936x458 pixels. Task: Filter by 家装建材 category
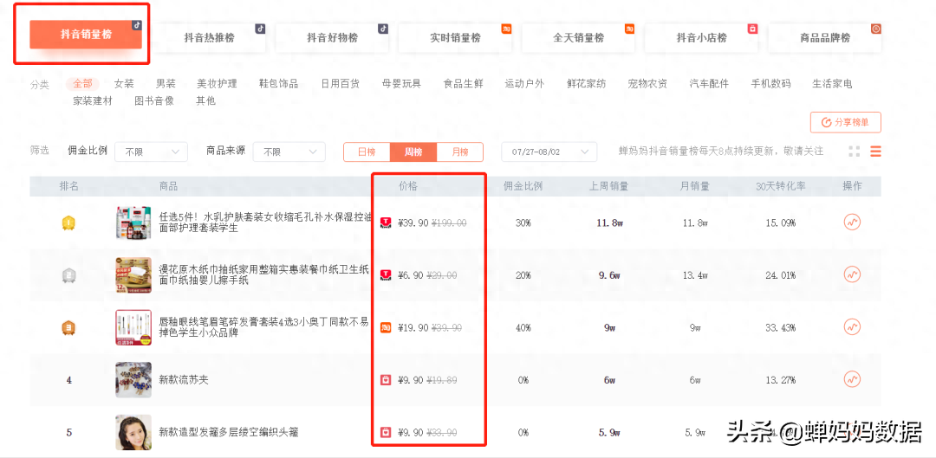(93, 100)
